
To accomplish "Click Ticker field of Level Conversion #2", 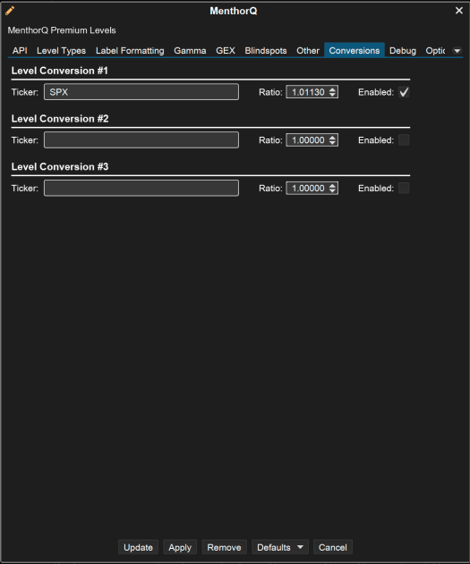I will pos(141,140).
